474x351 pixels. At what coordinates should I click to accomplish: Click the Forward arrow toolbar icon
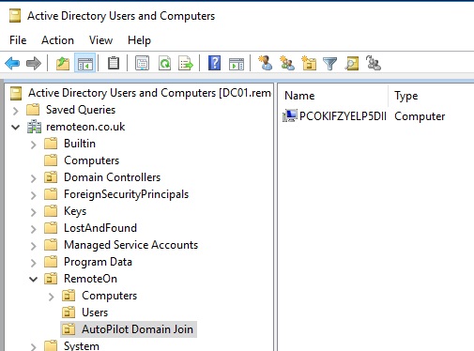click(x=34, y=64)
